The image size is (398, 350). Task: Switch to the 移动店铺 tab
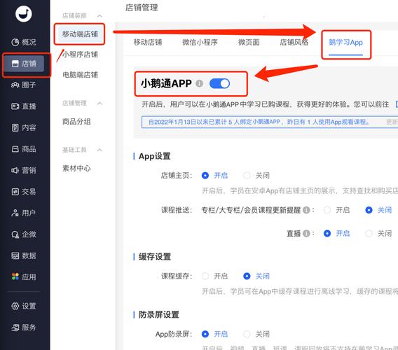[148, 42]
